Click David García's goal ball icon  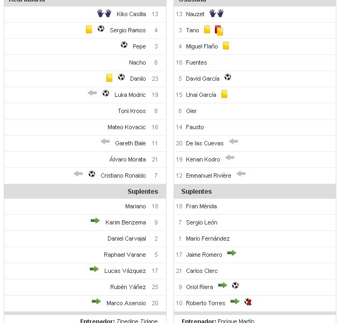[228, 78]
